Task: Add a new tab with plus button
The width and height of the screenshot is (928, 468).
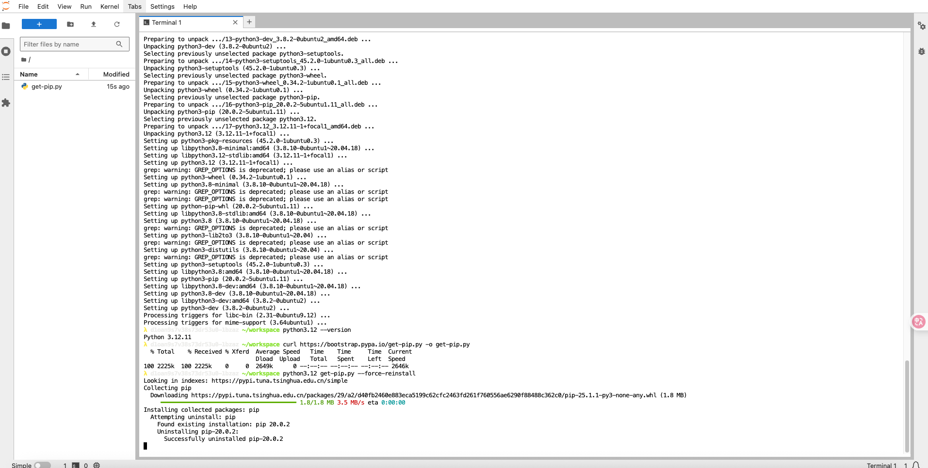Action: [249, 22]
